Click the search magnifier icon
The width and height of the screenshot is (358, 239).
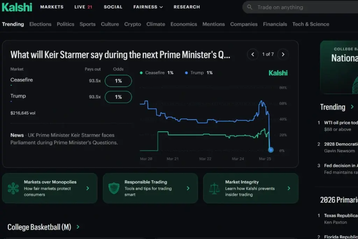pos(250,7)
